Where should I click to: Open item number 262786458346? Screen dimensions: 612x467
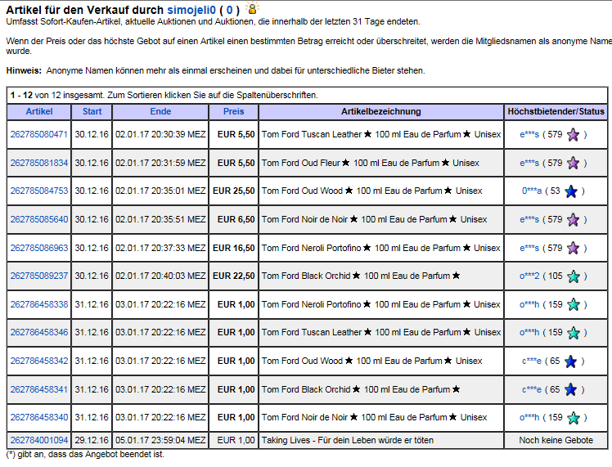tap(39, 332)
